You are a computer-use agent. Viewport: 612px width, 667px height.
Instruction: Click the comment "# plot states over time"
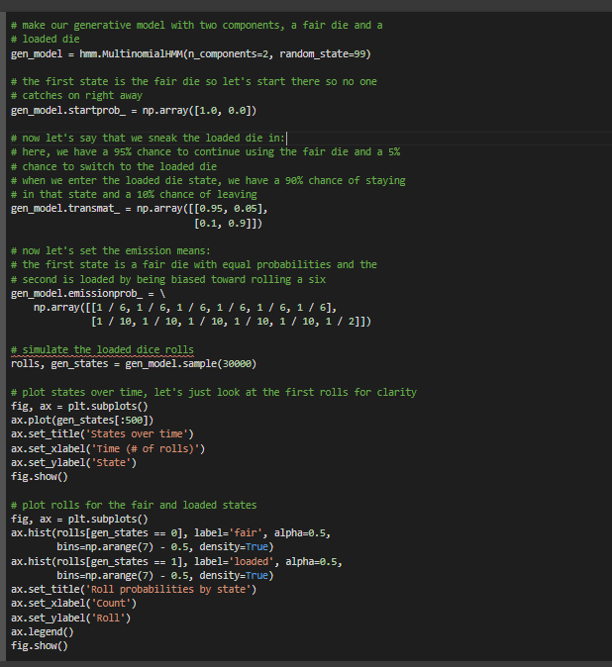coord(214,392)
